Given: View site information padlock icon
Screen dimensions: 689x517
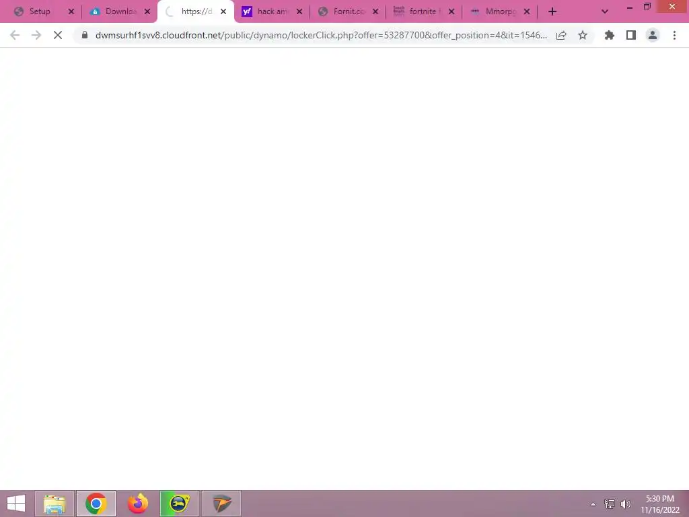Looking at the screenshot, I should [85, 35].
